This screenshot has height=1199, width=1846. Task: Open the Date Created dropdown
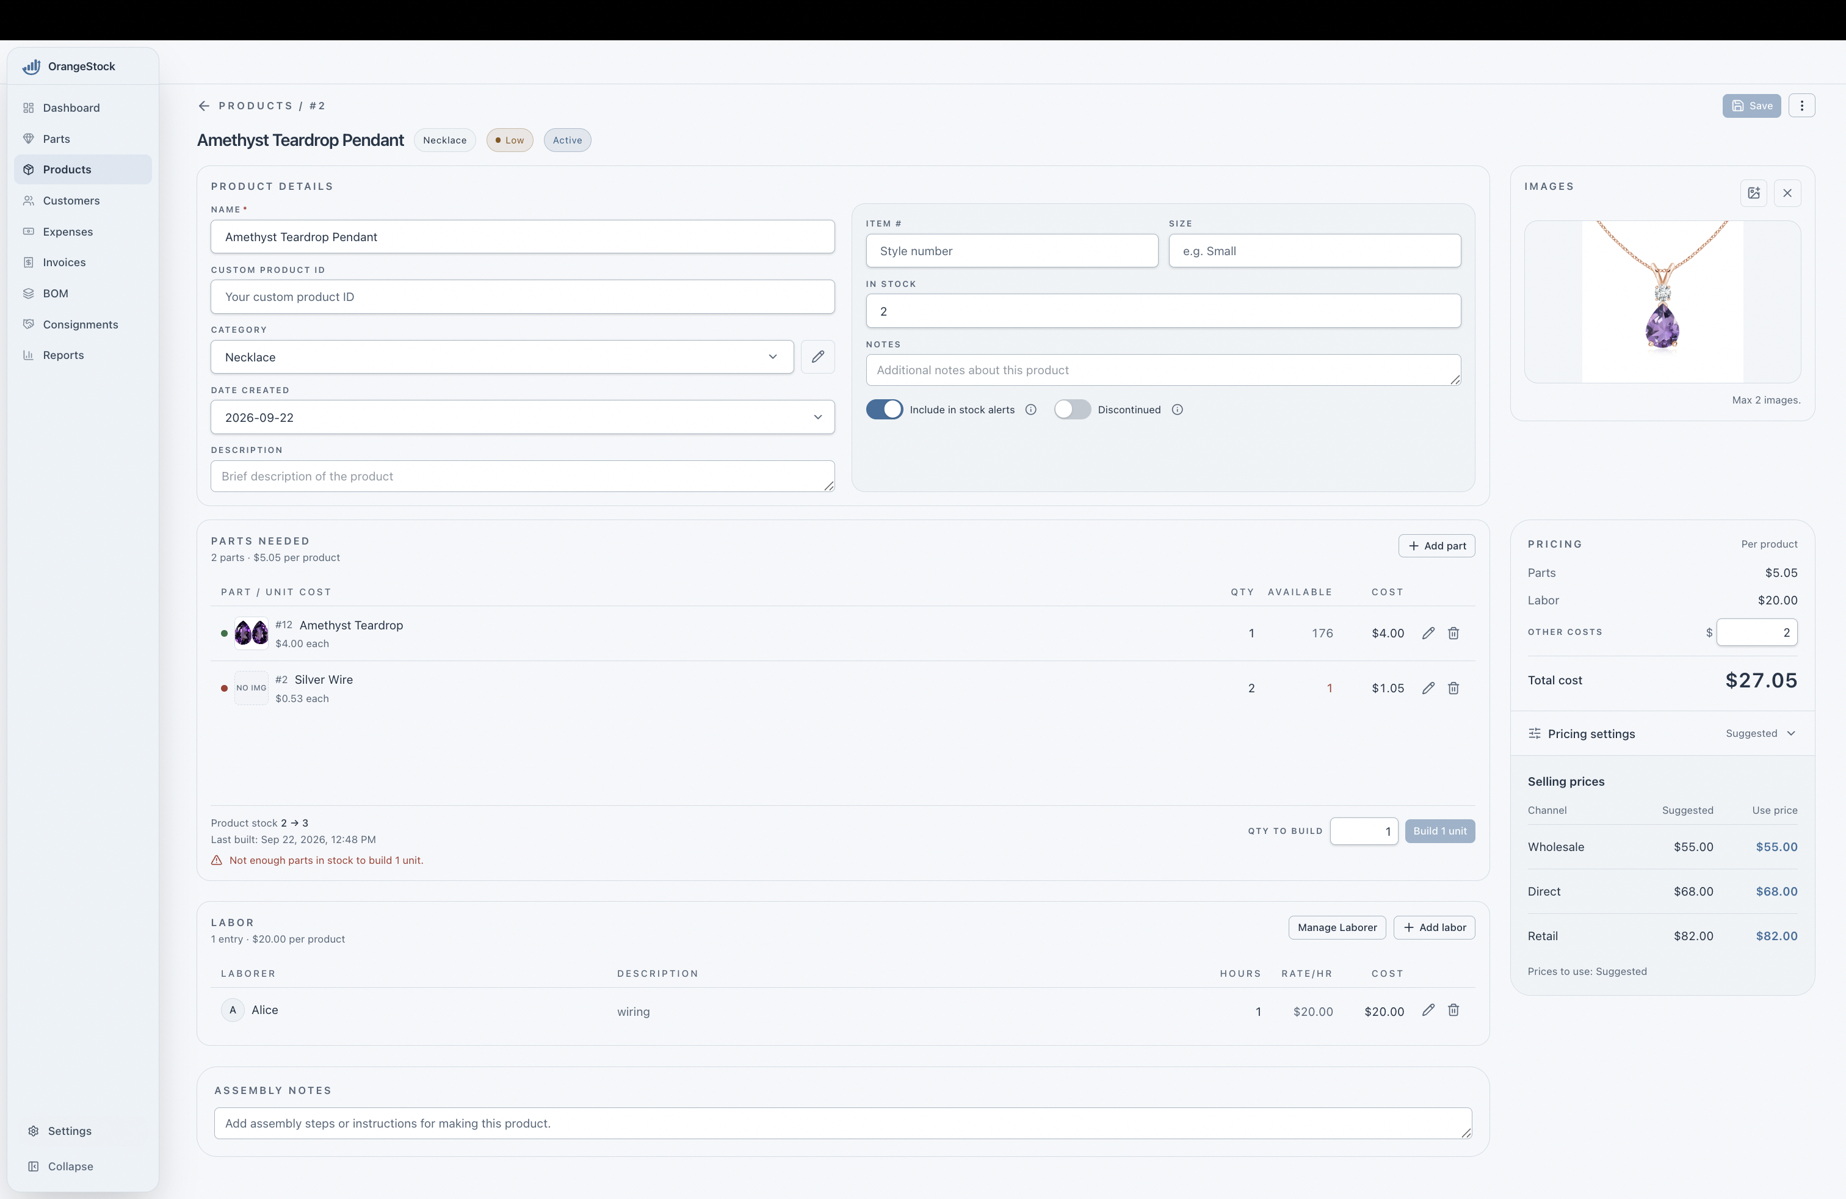pos(523,417)
